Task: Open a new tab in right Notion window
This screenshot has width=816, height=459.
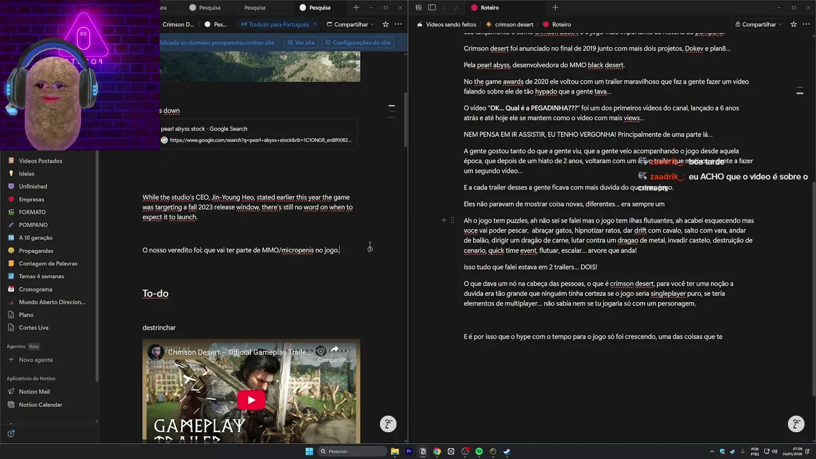Action: click(555, 8)
